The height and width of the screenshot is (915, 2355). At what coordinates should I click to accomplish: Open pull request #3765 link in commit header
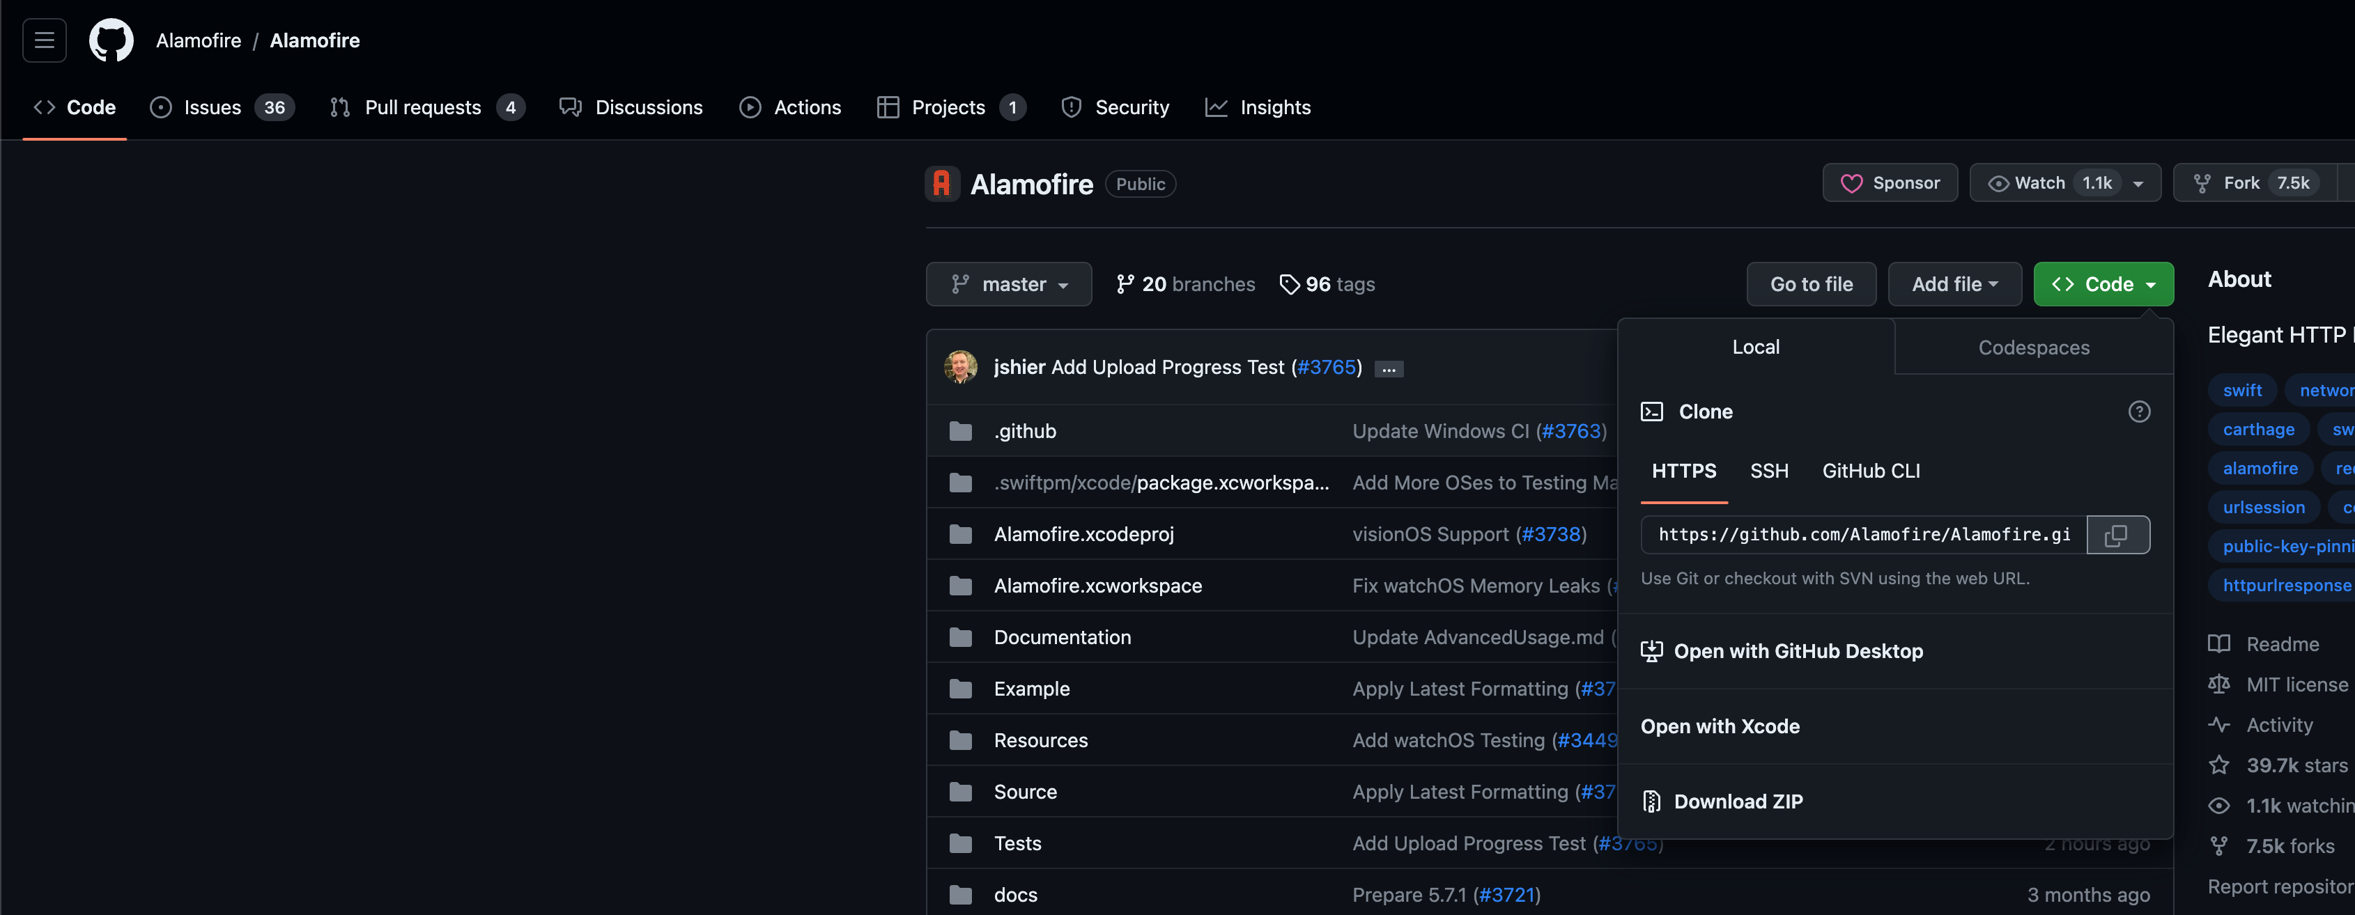1327,366
